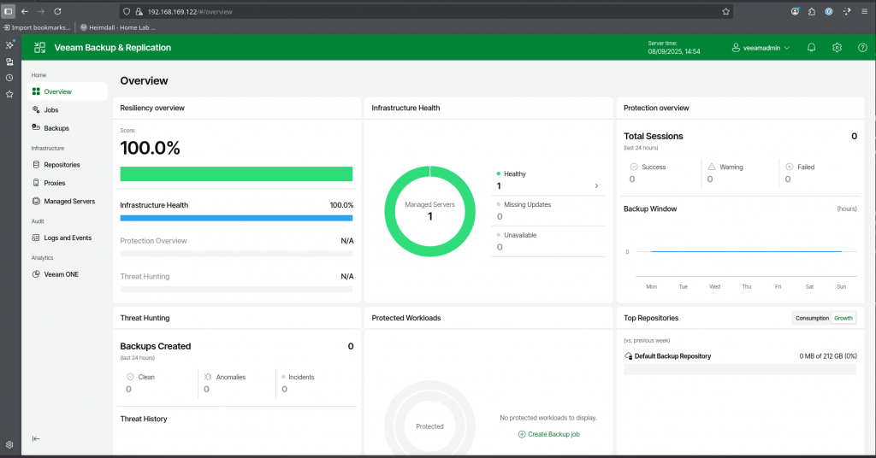Open browser sidebar bookmarks star icon
876x458 pixels.
9,94
